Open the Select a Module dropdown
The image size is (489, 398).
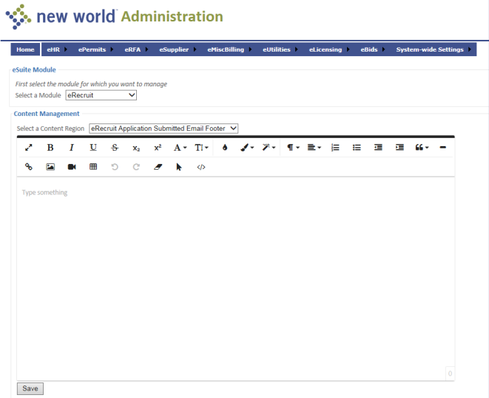point(101,95)
